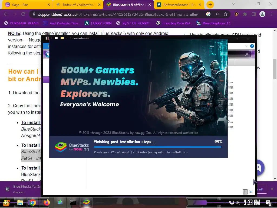Switch Downloads window to details view
This screenshot has height=208, width=277.
(245, 192)
